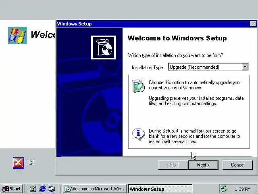
Task: Click the Show Desktop quick launch icon
Action: point(33,189)
